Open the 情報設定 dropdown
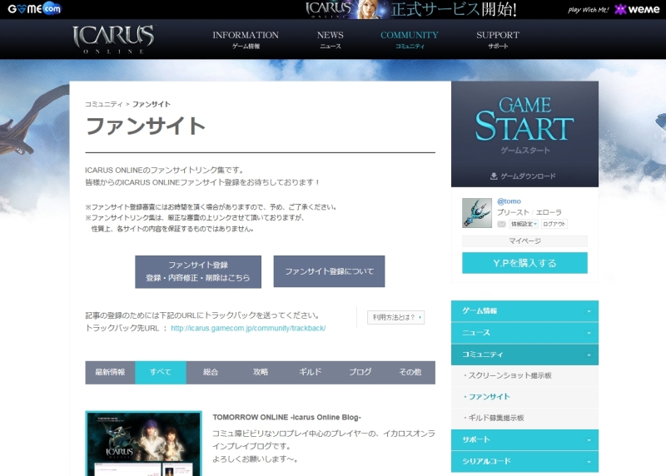 coord(524,224)
